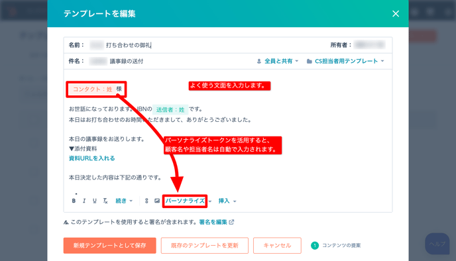Expand the 挿入 insert dropdown

coord(227,201)
